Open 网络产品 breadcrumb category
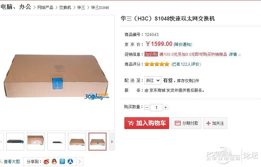The image size is (261, 167). coord(45,8)
